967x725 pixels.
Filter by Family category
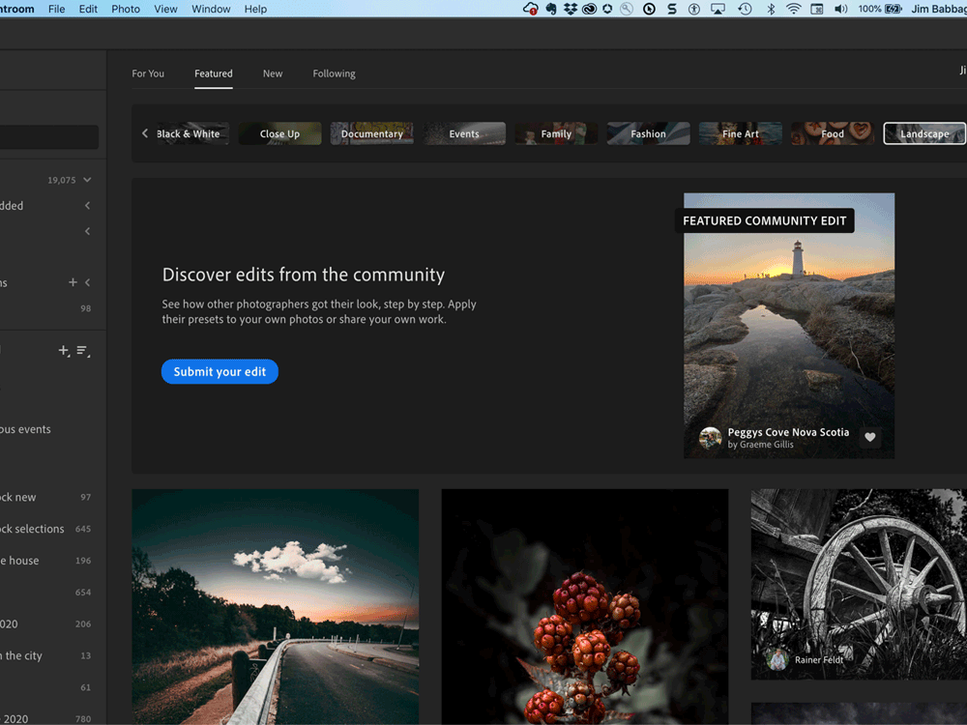(556, 133)
